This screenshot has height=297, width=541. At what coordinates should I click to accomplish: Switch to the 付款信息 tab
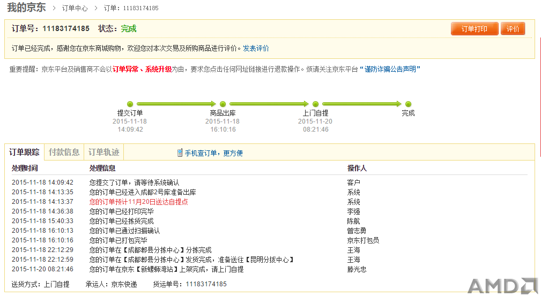click(x=64, y=153)
